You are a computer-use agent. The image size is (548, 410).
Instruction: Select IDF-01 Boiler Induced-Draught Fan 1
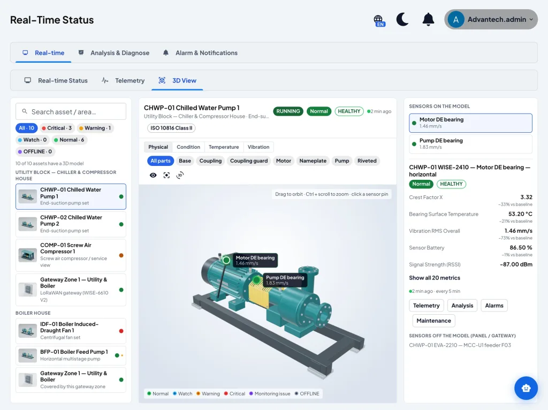point(71,331)
